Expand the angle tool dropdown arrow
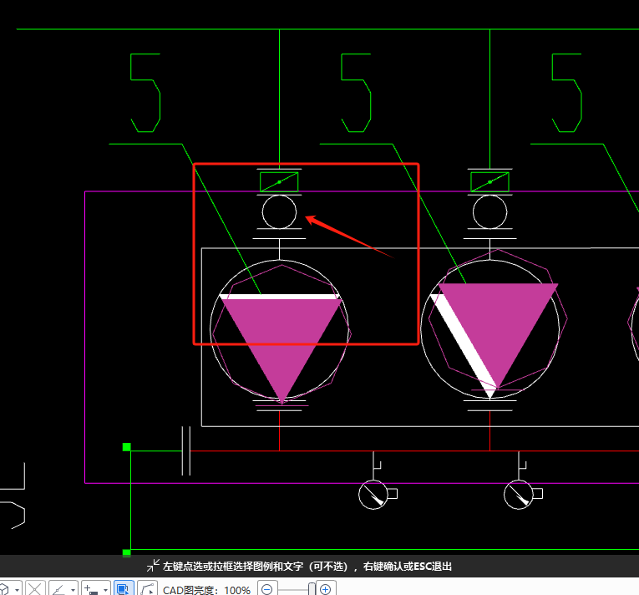This screenshot has height=595, width=639. (73, 590)
